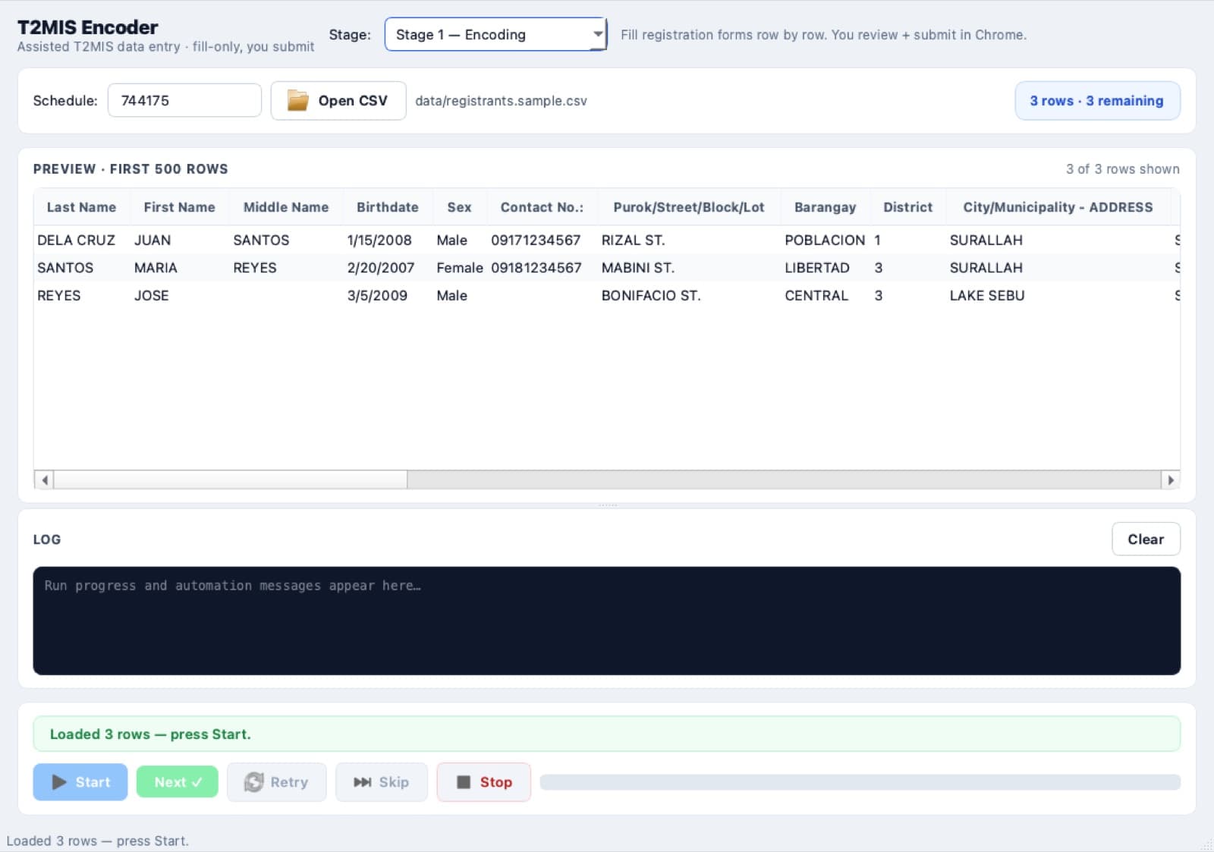Select the District column header
The image size is (1214, 852).
(907, 207)
